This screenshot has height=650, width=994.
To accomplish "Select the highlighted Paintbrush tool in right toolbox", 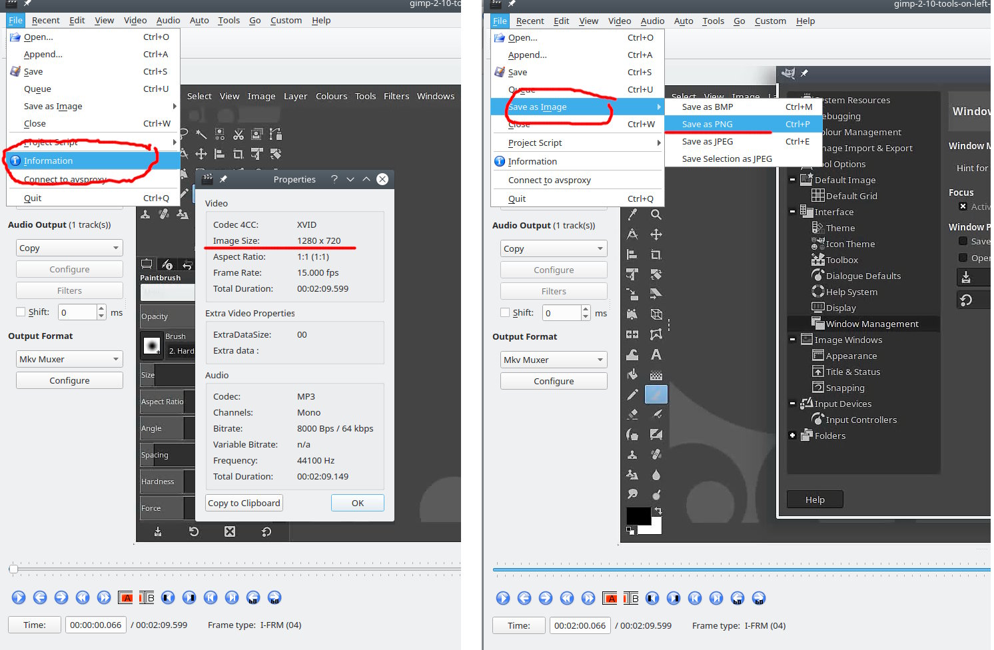I will 656,394.
